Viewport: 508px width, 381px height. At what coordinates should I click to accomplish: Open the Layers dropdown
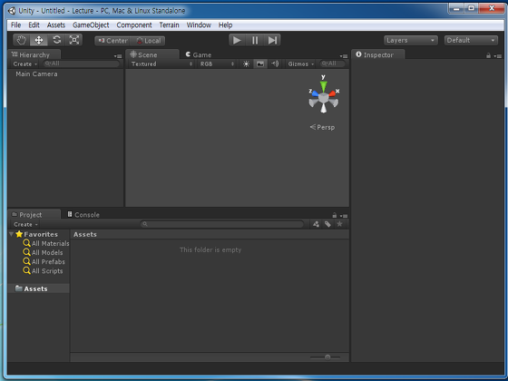coord(410,40)
